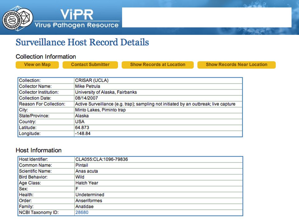This screenshot has height=224, width=299.
Task: Click the ViPR virus logo icon
Action: (17, 19)
